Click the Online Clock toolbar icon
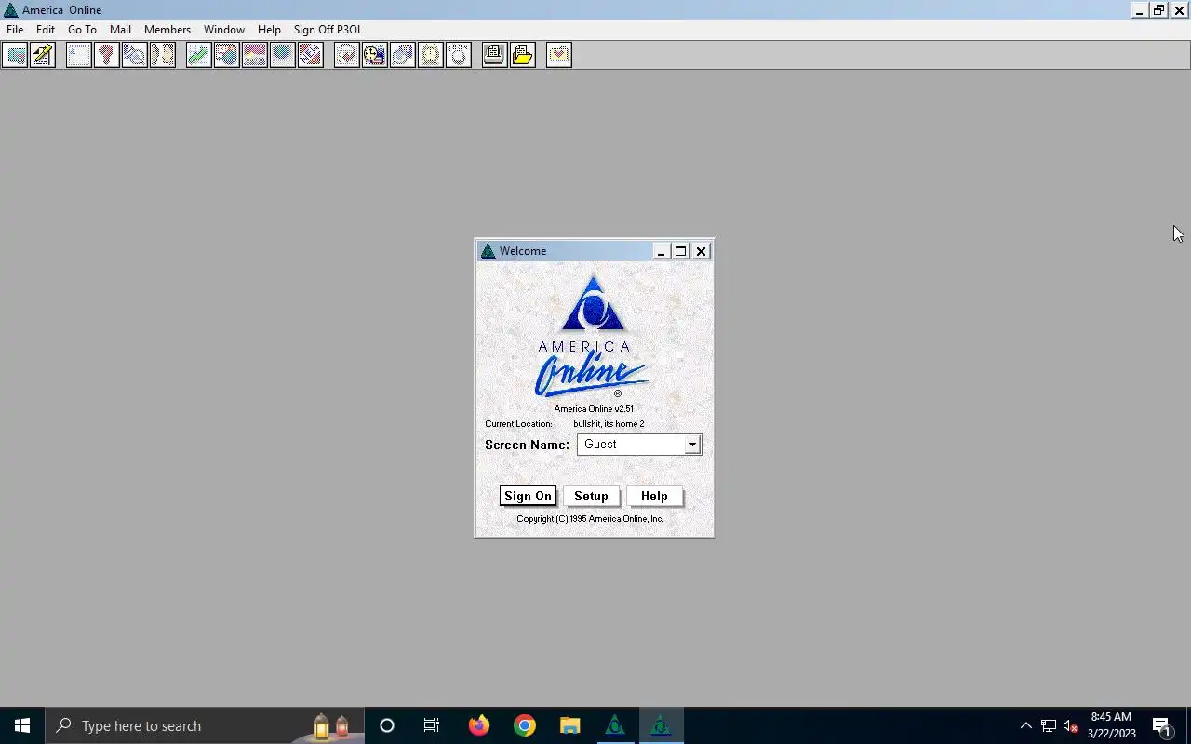The image size is (1191, 744). tap(431, 55)
